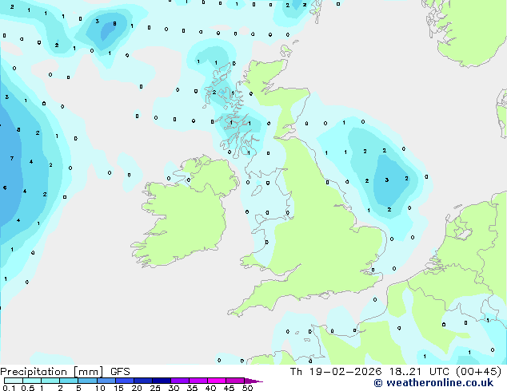Click the '3' value in North Sea

[387, 180]
